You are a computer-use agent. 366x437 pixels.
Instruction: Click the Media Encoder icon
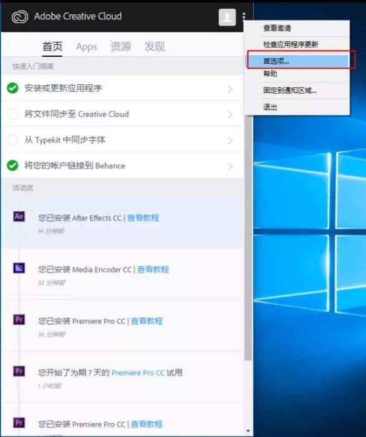[x=19, y=268]
